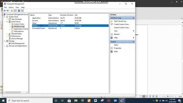This screenshot has width=183, height=103.
Task: Open File Explorer from the taskbar
Action: click(x=76, y=100)
